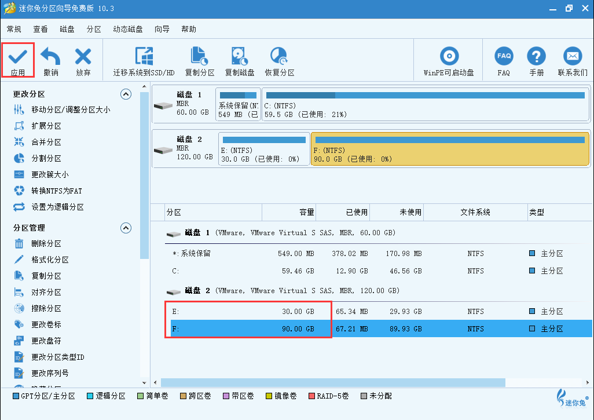Open the 分区 menu
Viewport: 594px width, 420px height.
94,29
